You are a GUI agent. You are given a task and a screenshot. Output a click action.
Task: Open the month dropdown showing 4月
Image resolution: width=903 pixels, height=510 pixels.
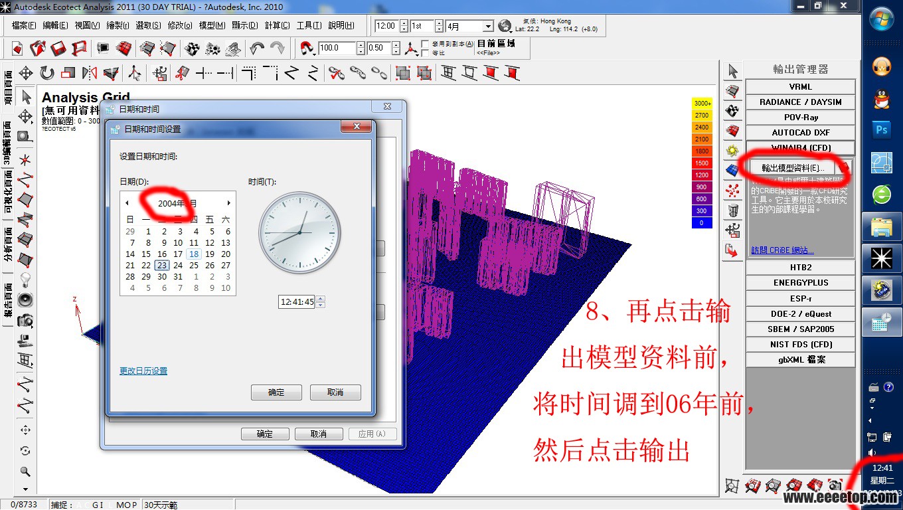coord(488,26)
